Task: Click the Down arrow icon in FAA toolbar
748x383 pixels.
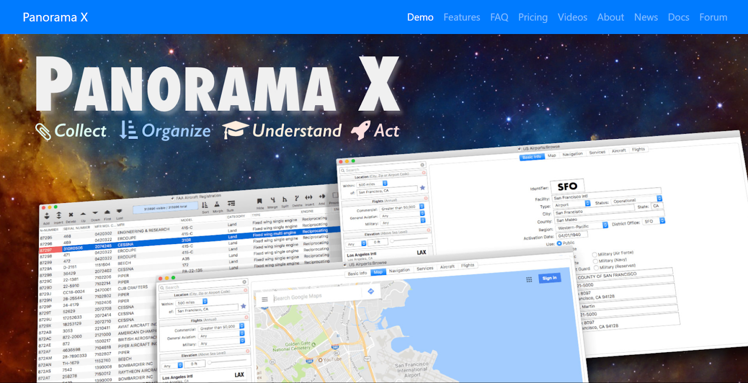Action: (x=95, y=213)
